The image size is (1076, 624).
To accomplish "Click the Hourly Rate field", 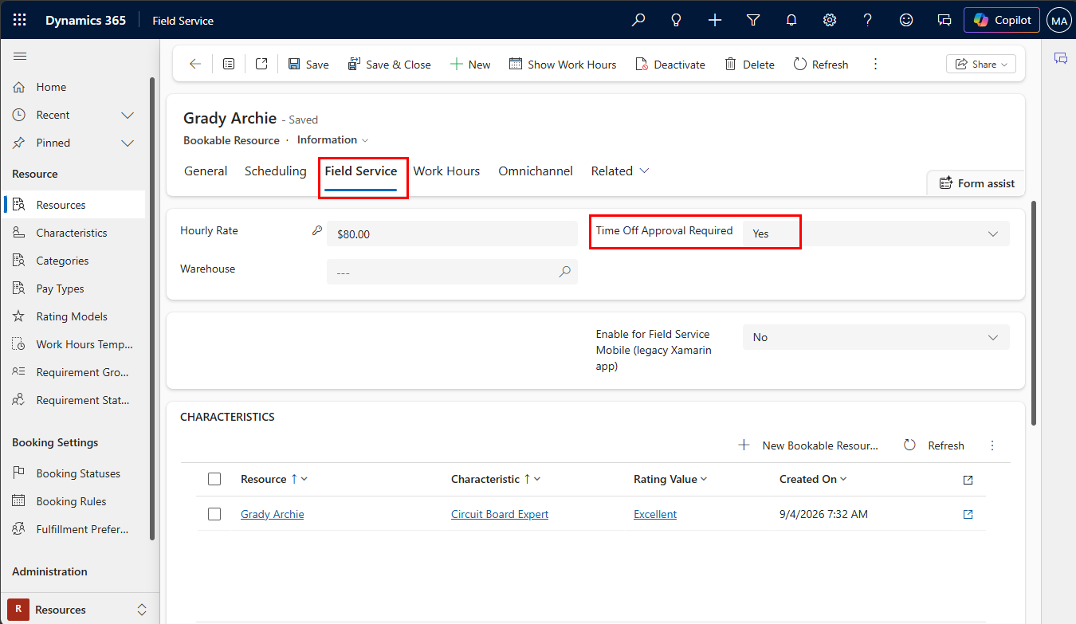I will click(x=452, y=234).
